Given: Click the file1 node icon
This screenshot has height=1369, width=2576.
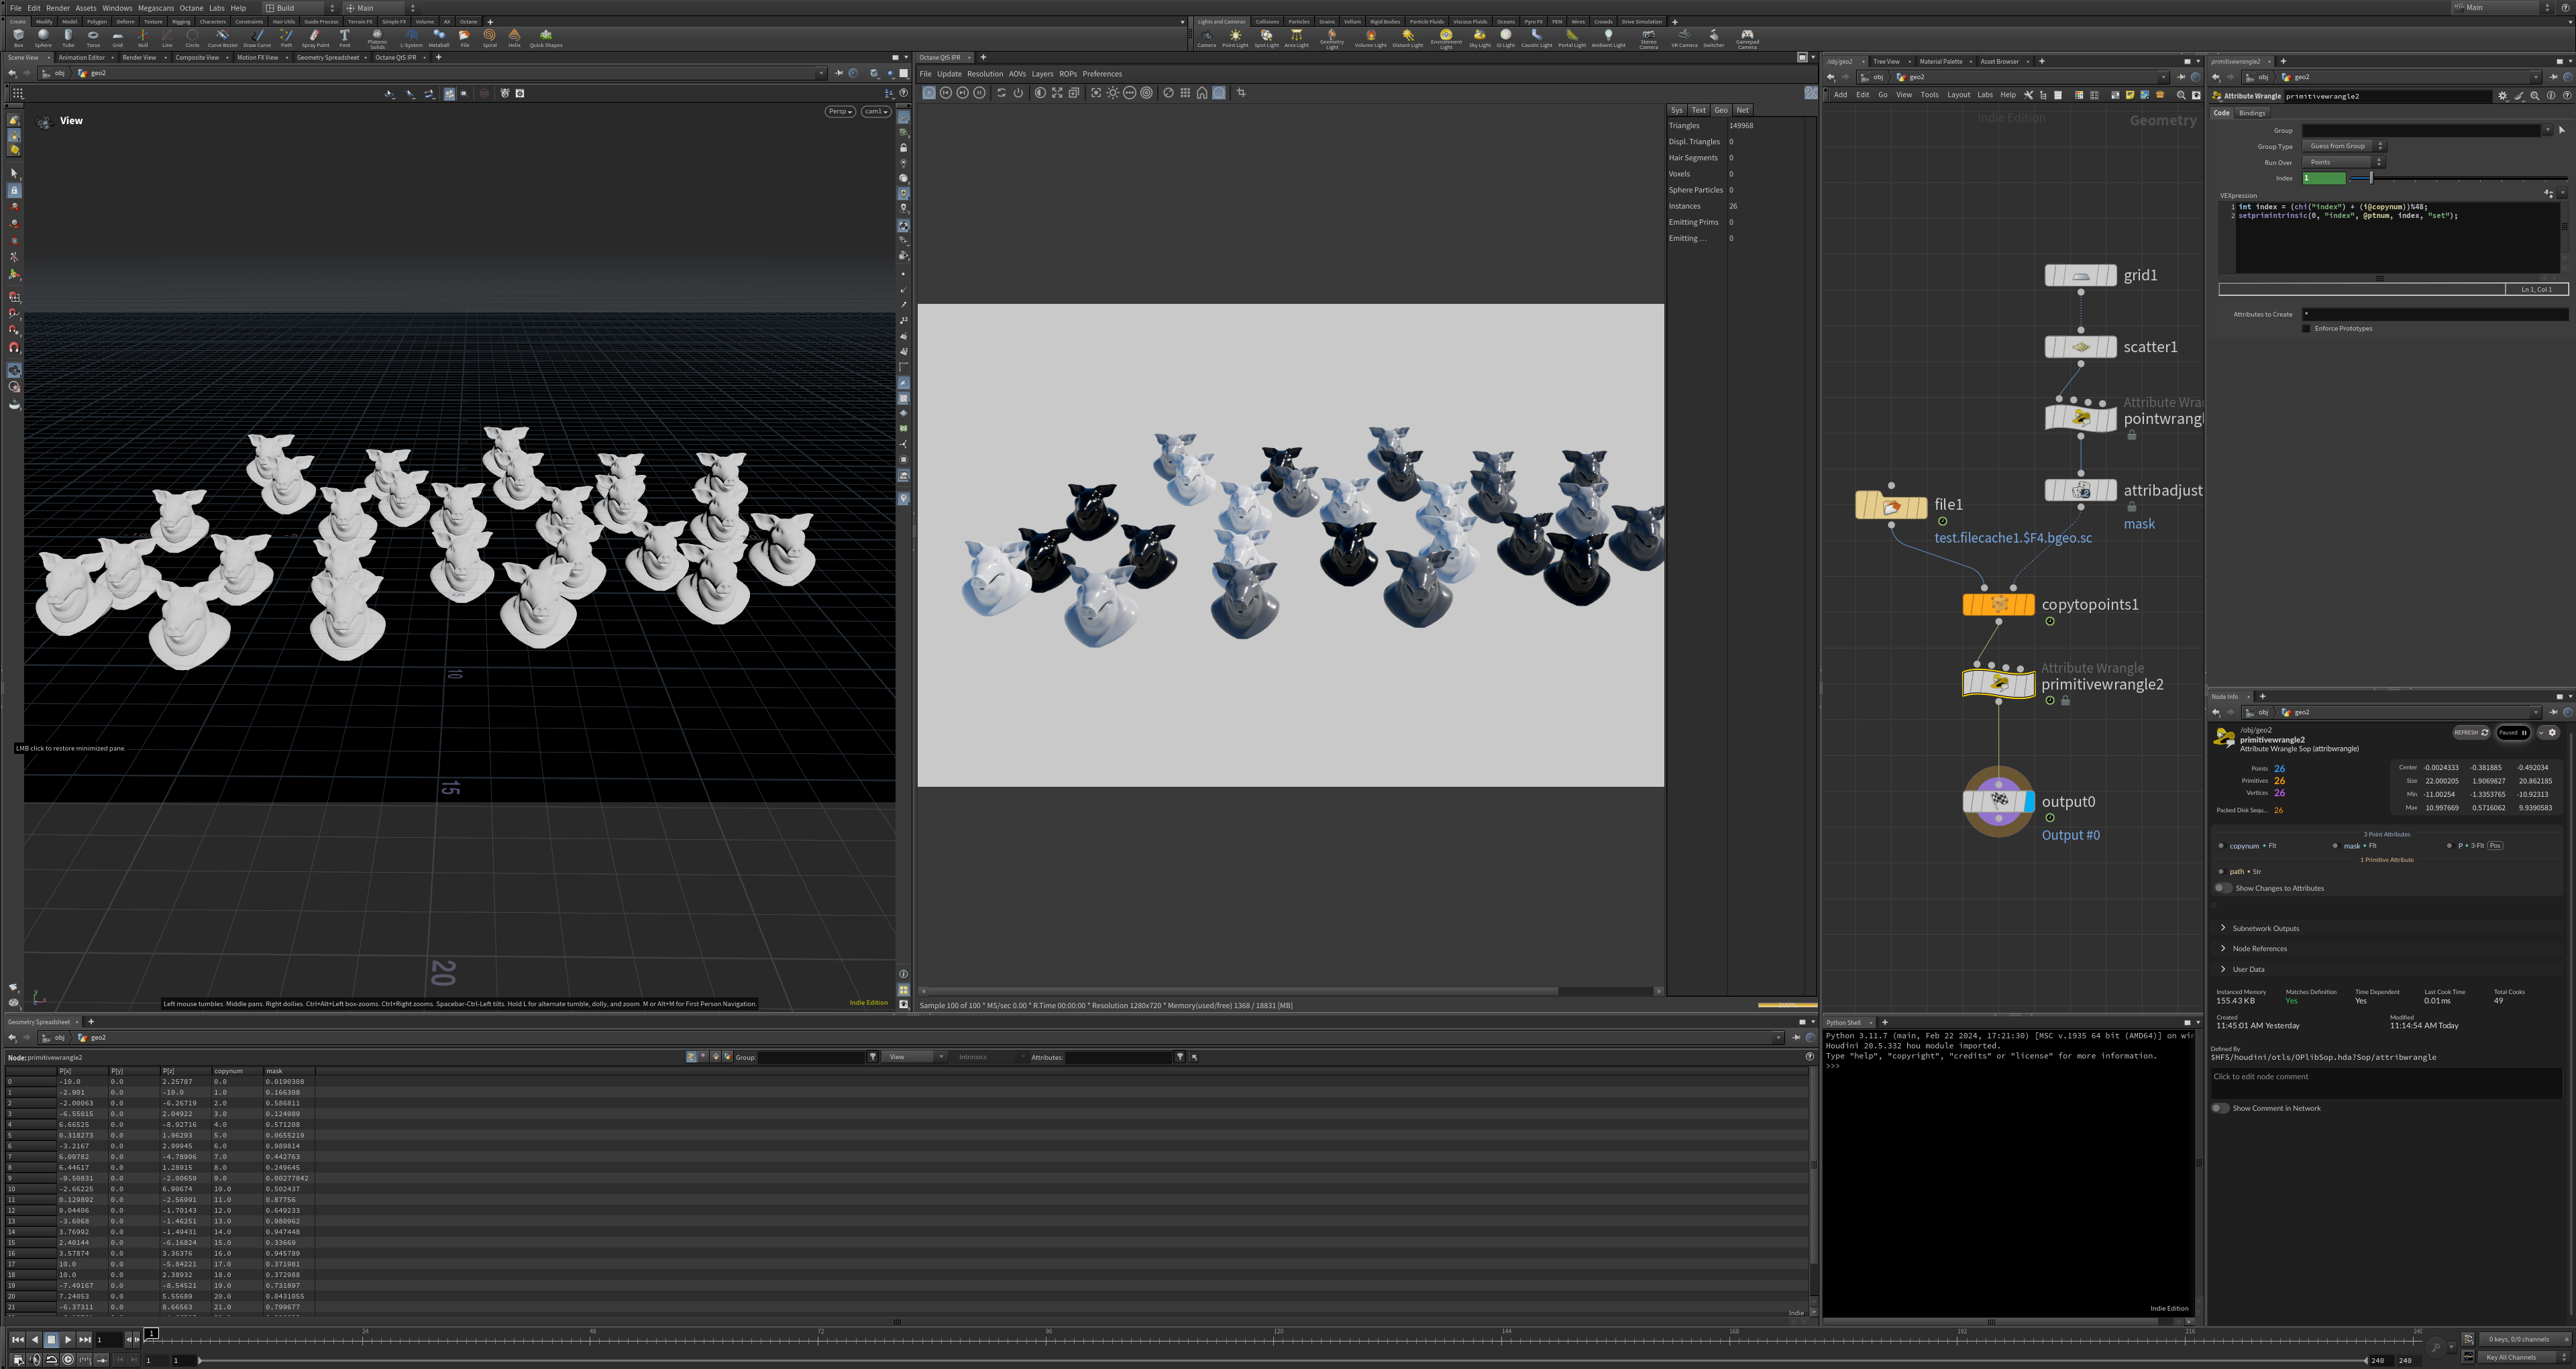Looking at the screenshot, I should point(1891,506).
